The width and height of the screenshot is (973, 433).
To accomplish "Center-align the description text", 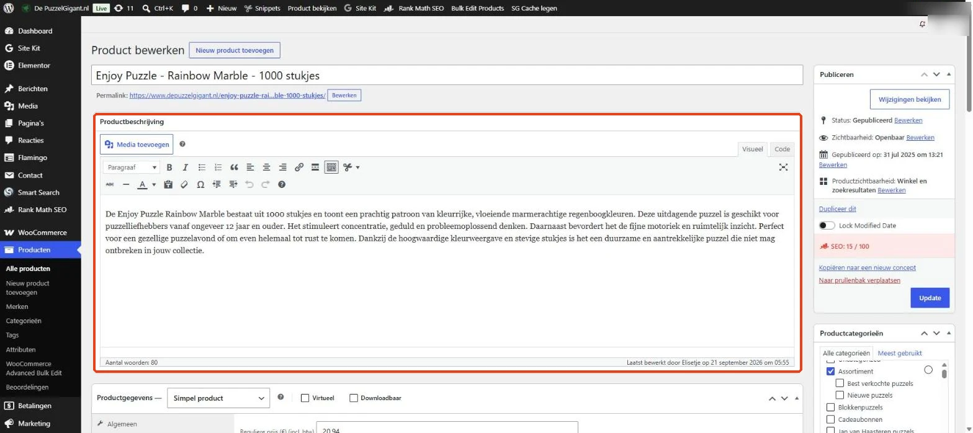I will coord(266,167).
